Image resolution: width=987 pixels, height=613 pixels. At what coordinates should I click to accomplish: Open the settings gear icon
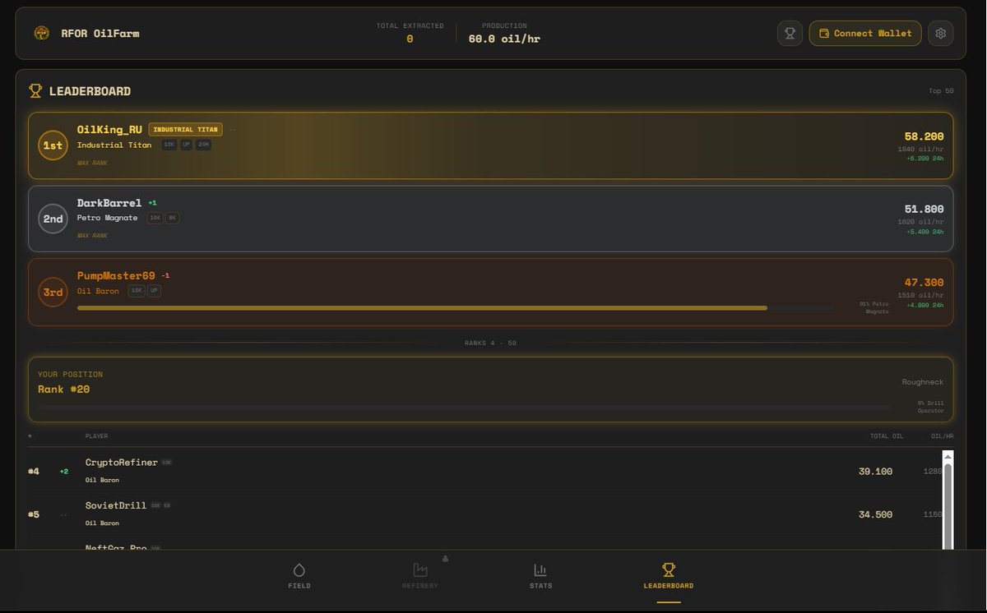pyautogui.click(x=940, y=33)
